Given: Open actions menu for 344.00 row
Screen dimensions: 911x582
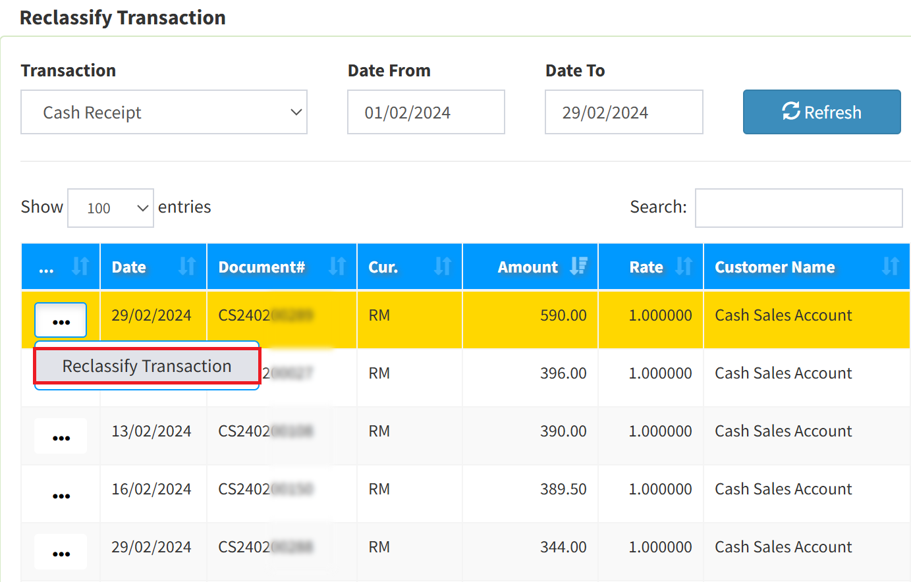Looking at the screenshot, I should coord(61,552).
